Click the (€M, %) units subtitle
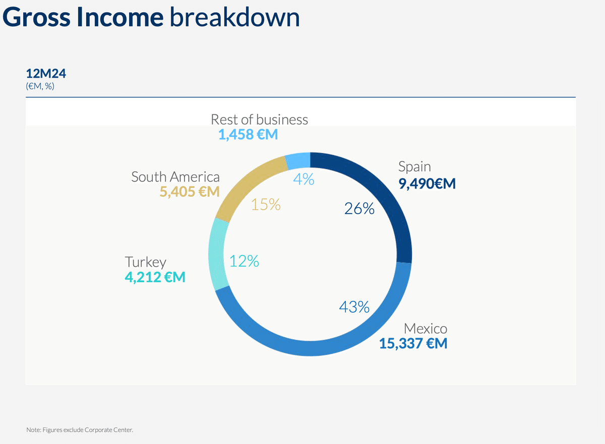Screen dimensions: 605x444 (x=40, y=86)
